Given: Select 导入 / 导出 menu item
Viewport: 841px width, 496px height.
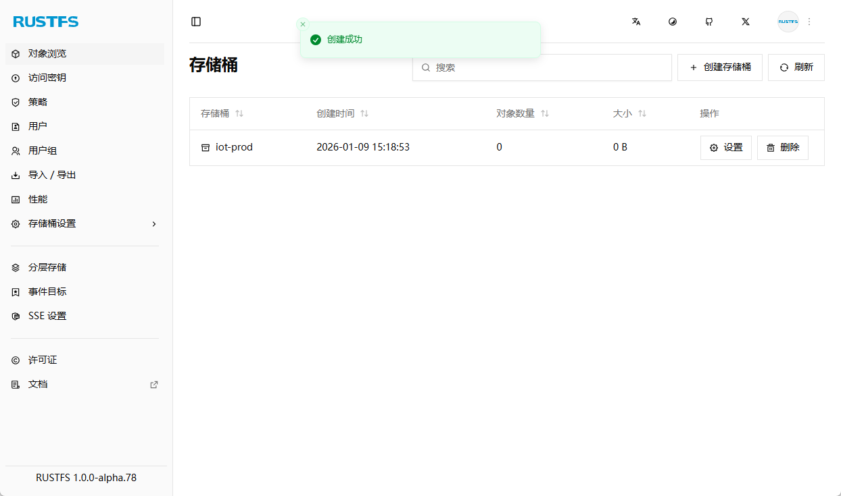Looking at the screenshot, I should pyautogui.click(x=85, y=175).
